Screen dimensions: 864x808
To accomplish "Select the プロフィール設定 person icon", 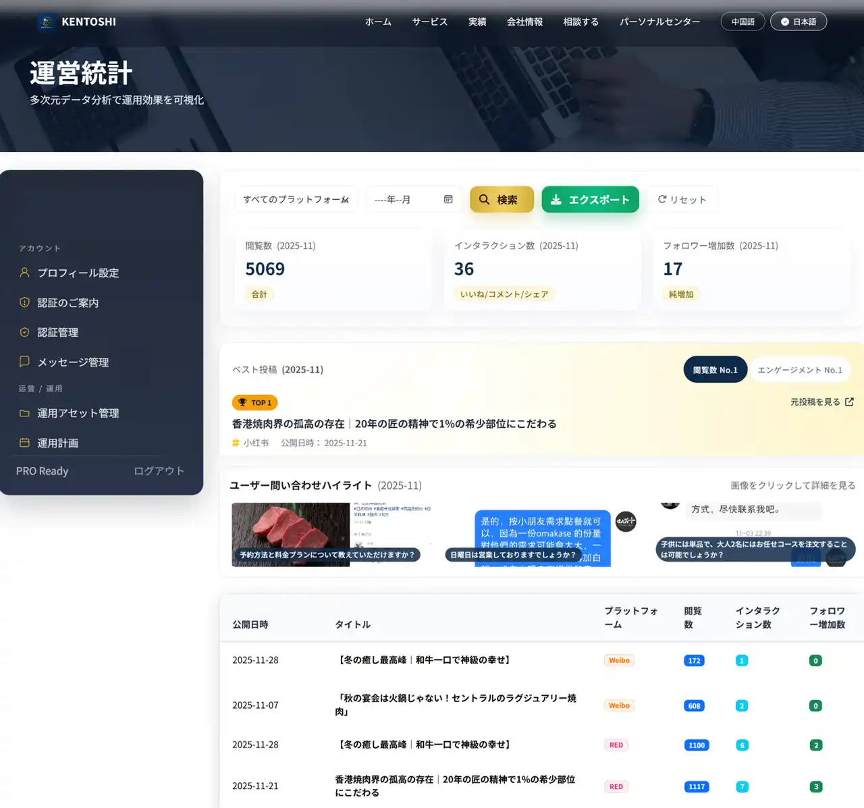I will coord(24,273).
